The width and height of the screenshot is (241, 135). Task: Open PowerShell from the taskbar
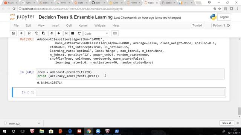click(x=117, y=131)
